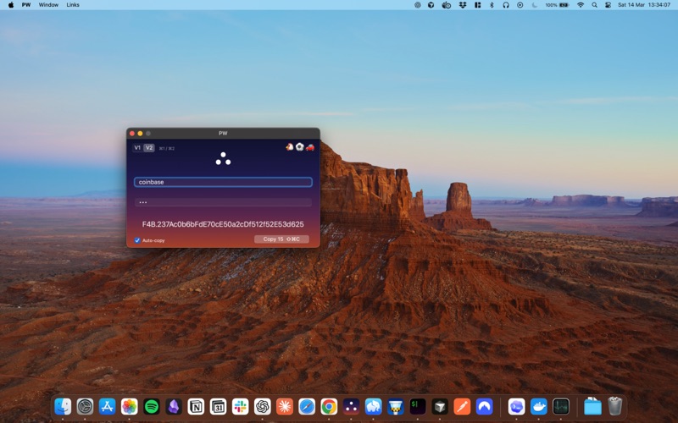Open Trash from the Dock
The image size is (678, 423).
click(615, 406)
